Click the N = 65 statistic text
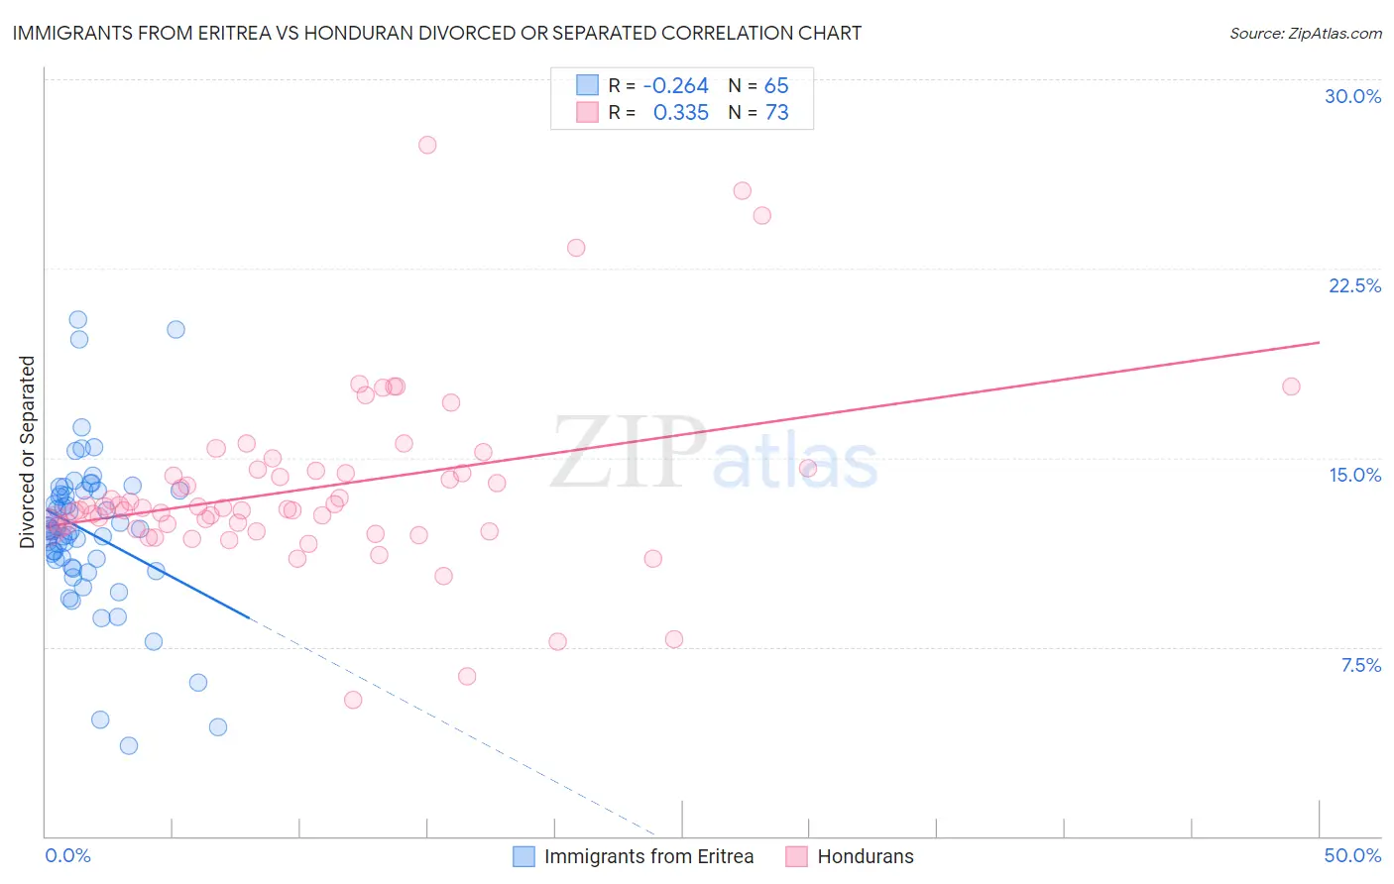 pos(758,85)
